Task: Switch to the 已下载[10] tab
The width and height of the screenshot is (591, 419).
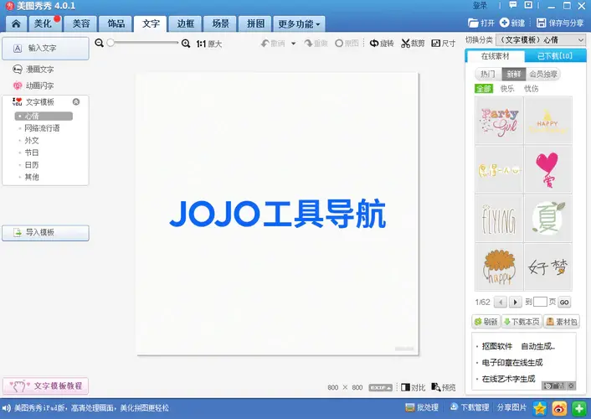Action: click(555, 56)
